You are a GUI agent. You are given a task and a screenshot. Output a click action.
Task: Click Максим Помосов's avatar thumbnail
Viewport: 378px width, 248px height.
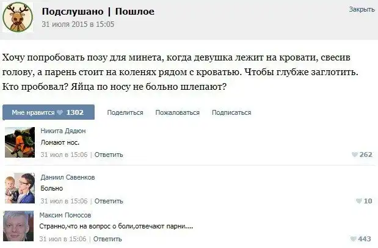click(x=19, y=227)
